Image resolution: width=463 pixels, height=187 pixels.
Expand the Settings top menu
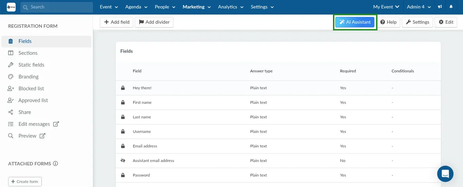pos(262,7)
